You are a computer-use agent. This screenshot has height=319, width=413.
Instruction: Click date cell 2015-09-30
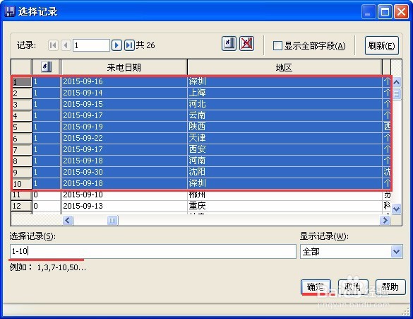tap(124, 173)
